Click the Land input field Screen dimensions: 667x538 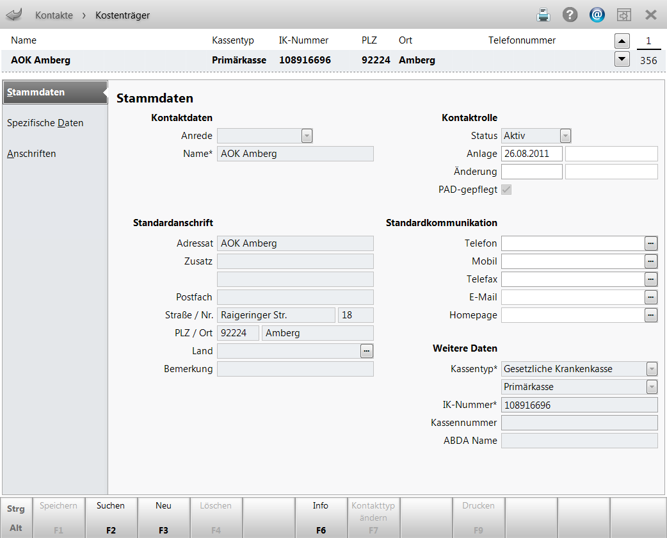(x=289, y=351)
